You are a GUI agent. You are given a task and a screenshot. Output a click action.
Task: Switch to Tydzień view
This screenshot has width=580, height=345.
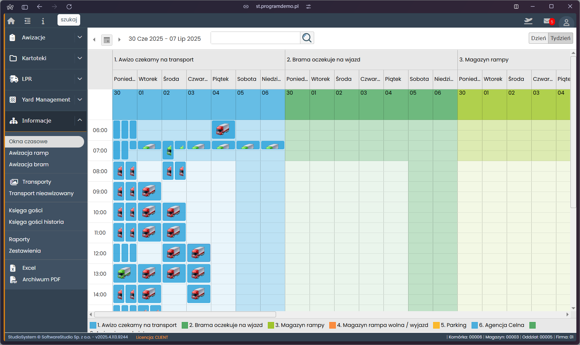click(560, 38)
